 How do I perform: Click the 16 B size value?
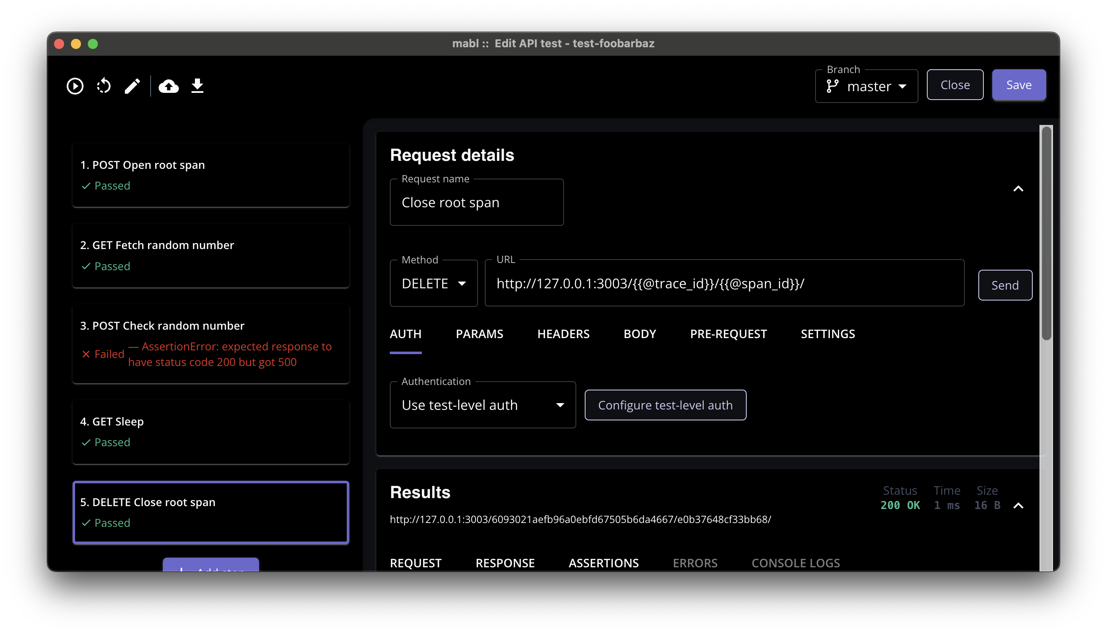986,506
